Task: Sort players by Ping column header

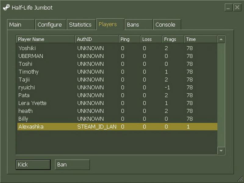Action: (129, 39)
